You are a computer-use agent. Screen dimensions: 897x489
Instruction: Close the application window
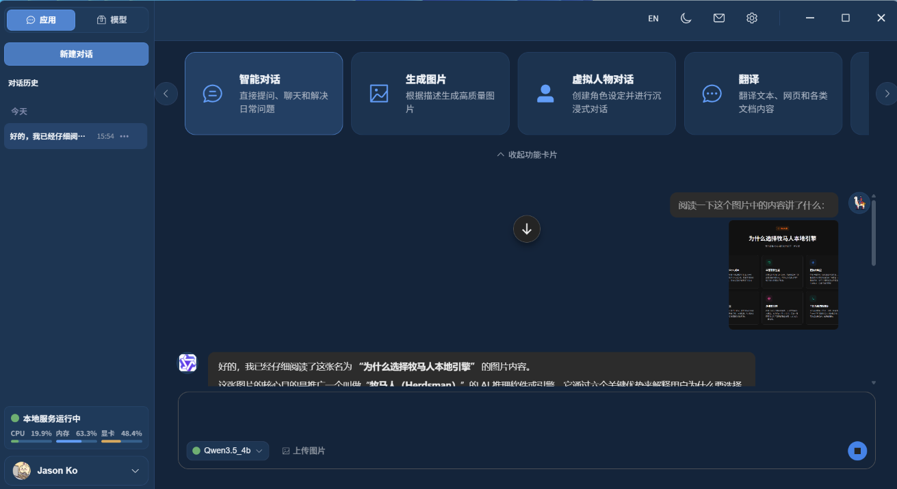[881, 18]
